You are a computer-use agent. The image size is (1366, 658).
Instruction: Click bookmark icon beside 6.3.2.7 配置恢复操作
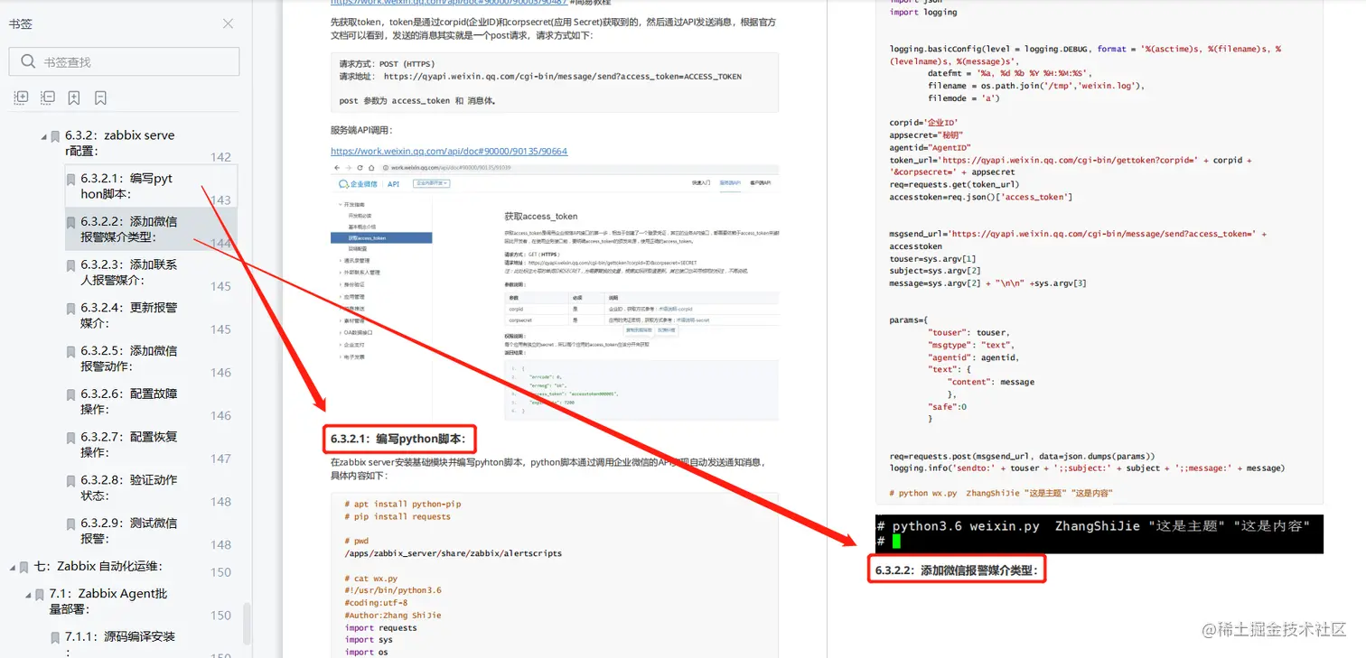(x=70, y=438)
